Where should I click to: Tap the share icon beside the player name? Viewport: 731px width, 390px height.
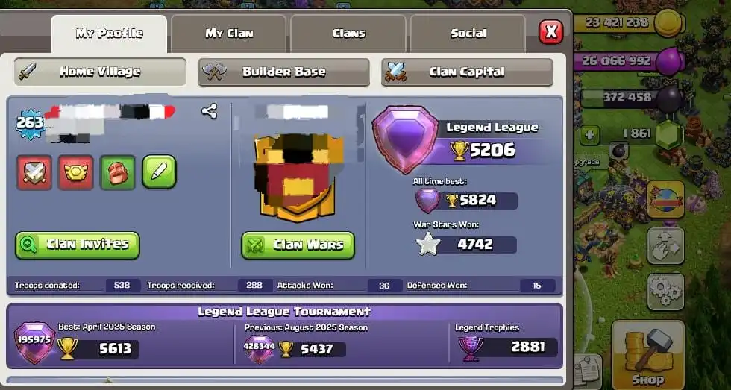click(x=210, y=111)
